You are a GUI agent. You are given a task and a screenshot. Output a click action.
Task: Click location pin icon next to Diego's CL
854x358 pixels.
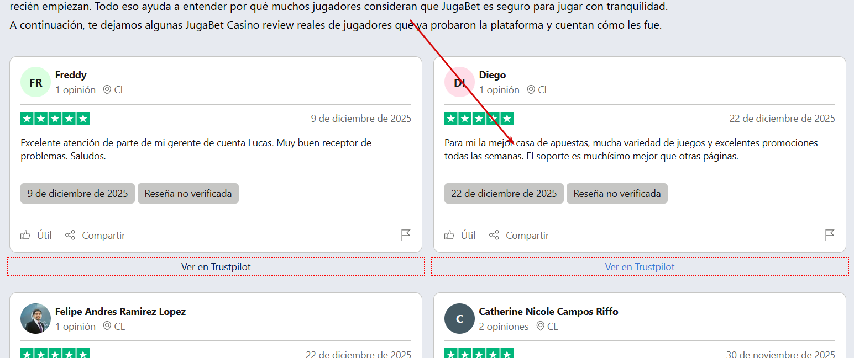click(x=531, y=89)
